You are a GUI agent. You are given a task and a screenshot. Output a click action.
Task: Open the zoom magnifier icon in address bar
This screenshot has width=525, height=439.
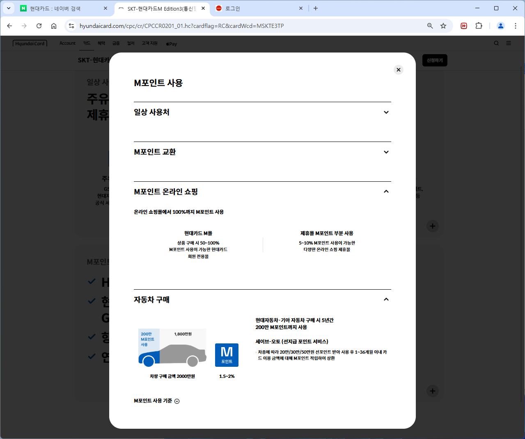(x=430, y=26)
